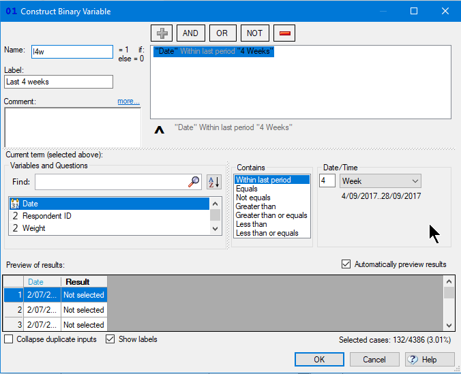The image size is (461, 374).
Task: Click the Result column header
Action: (84, 282)
